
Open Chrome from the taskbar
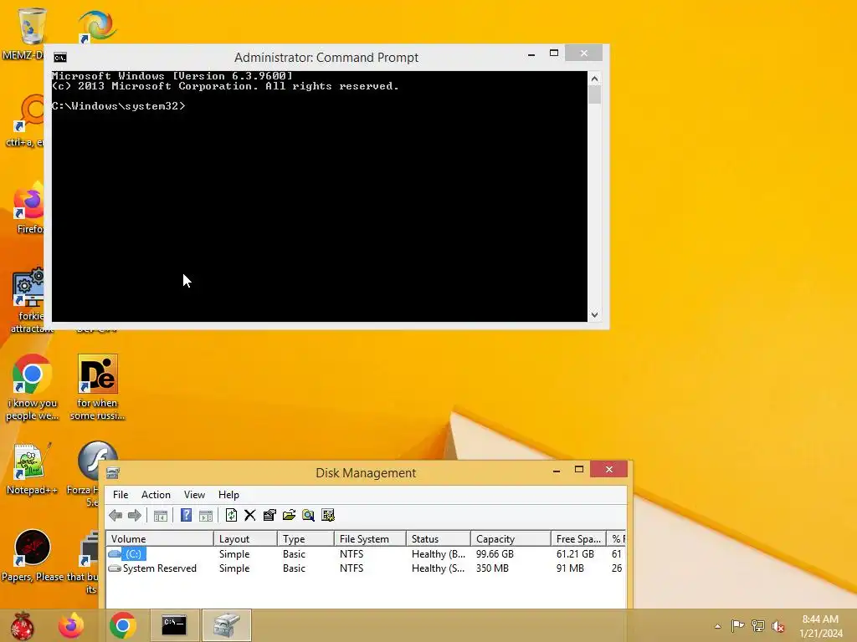[122, 625]
